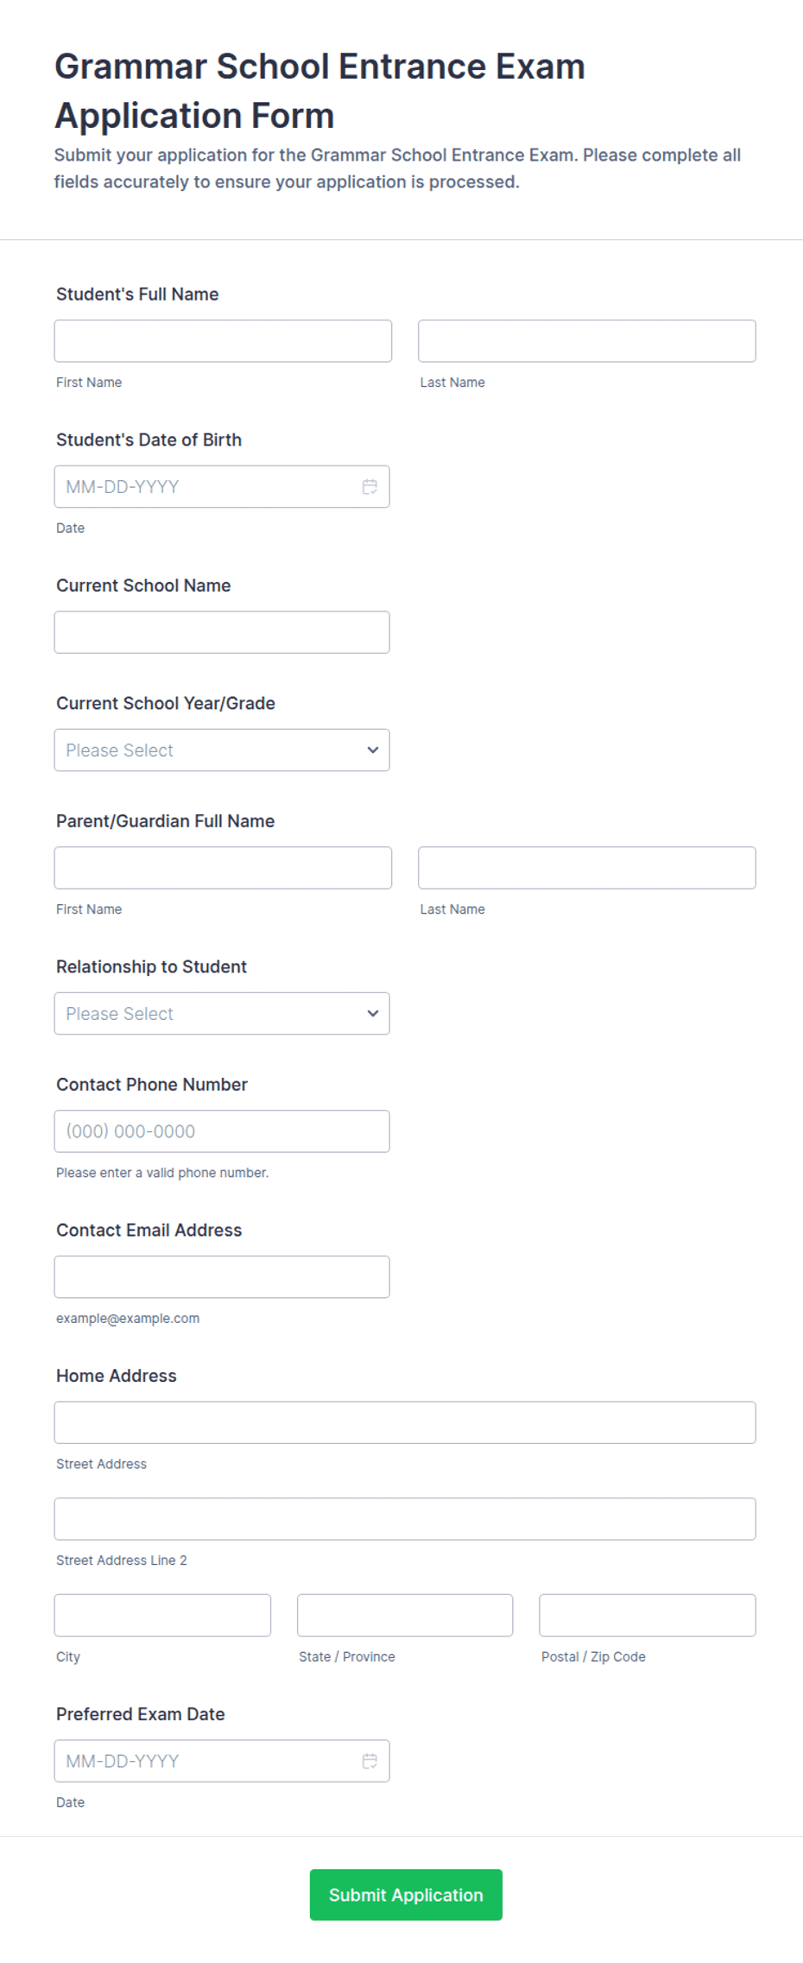The image size is (803, 1963).
Task: Expand the Current School Year/Grade dropdown
Action: pyautogui.click(x=222, y=750)
